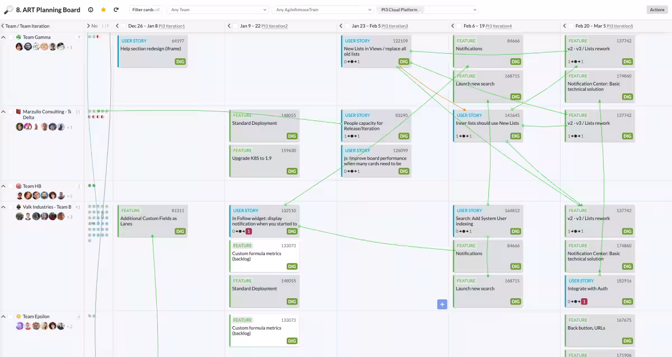
Task: Click the Filter cards button
Action: coord(146,10)
